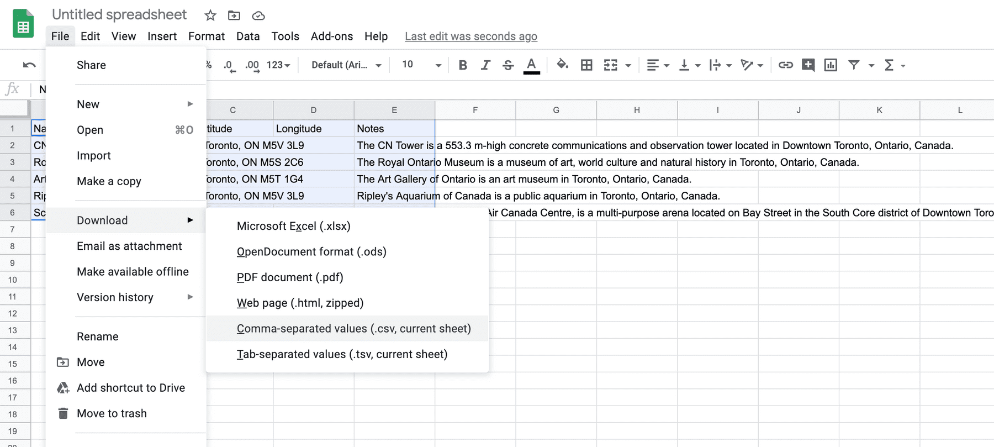Image resolution: width=994 pixels, height=447 pixels.
Task: Select Make a copy
Action: [126, 181]
